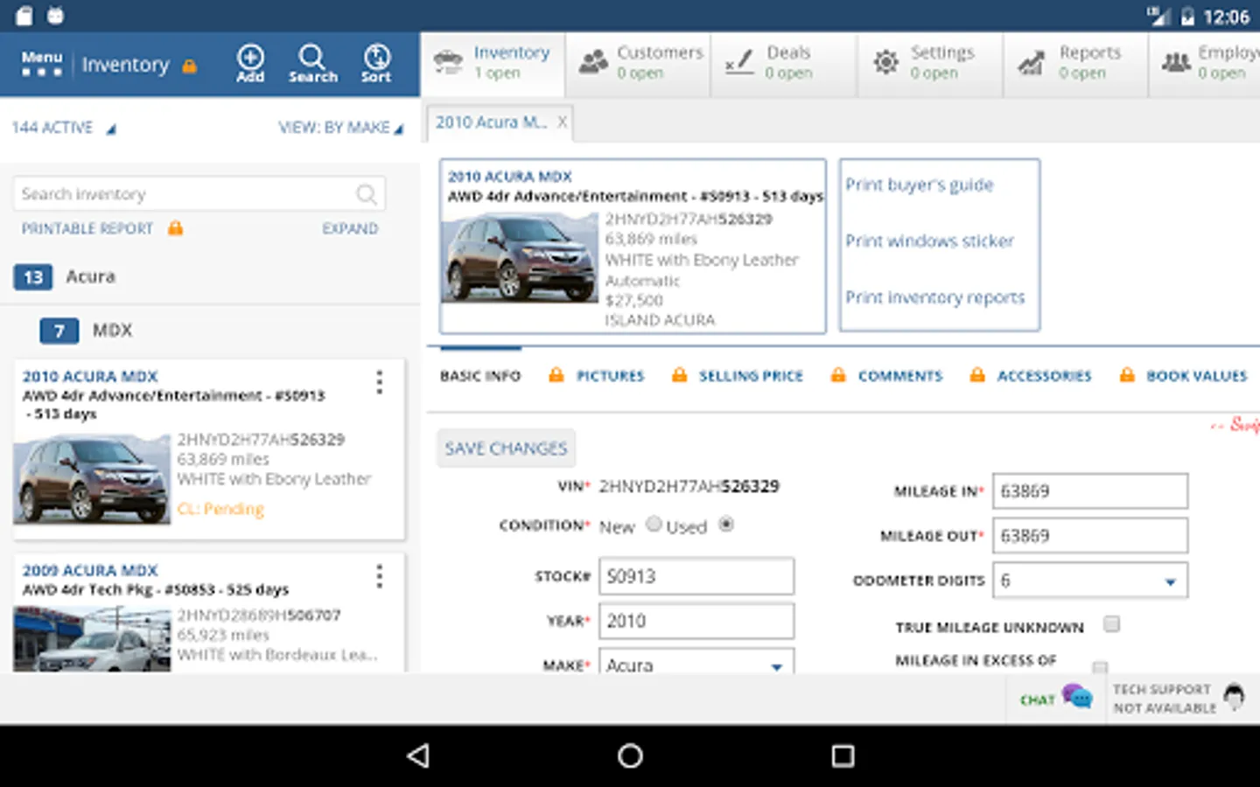
Task: Tap the Sort icon in the blue toolbar
Action: (x=376, y=64)
